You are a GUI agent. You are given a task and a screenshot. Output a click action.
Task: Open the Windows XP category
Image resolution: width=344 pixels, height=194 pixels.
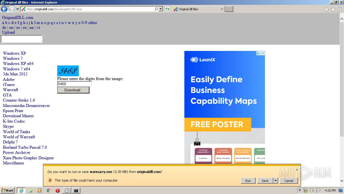(x=15, y=53)
